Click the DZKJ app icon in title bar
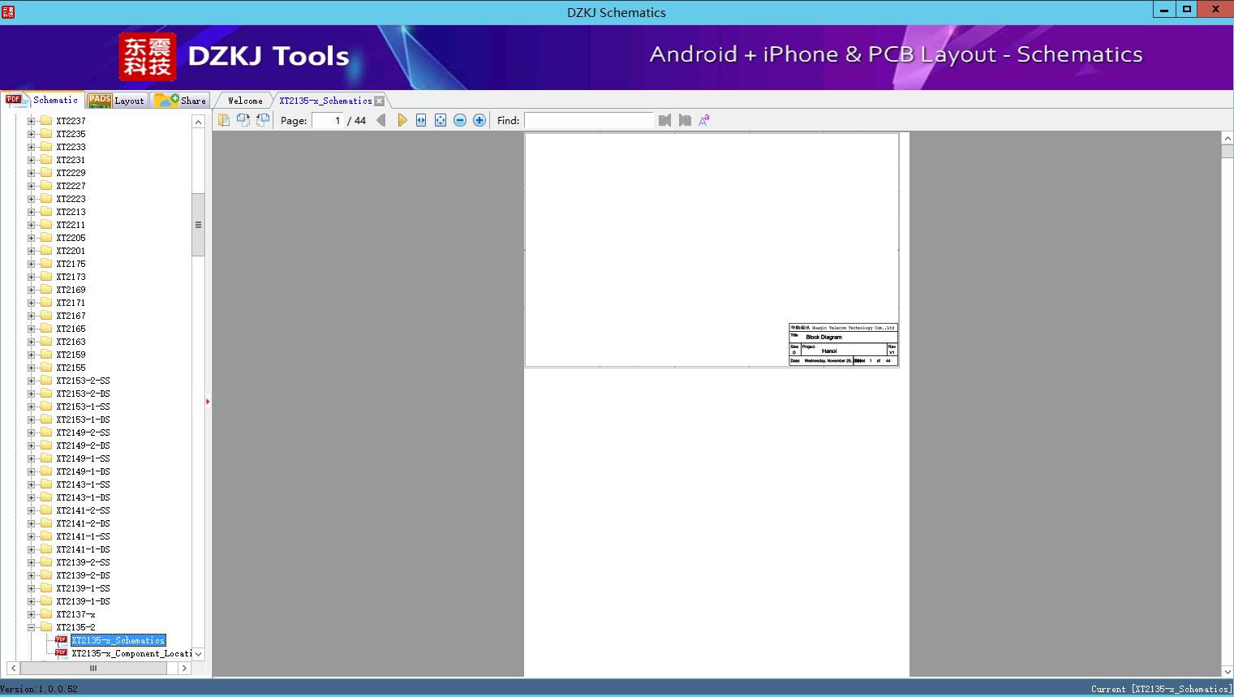The height and width of the screenshot is (697, 1234). [x=8, y=12]
